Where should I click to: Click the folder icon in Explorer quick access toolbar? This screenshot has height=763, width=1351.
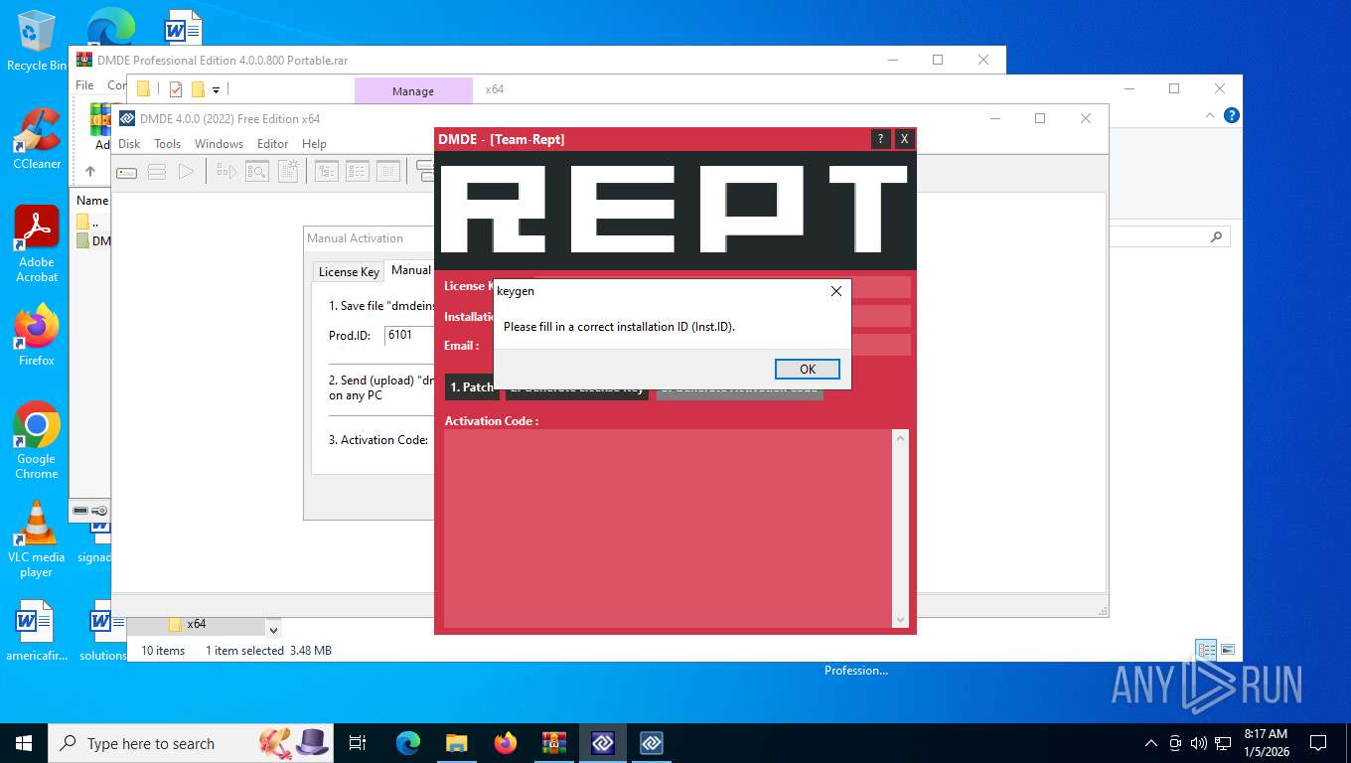click(143, 89)
